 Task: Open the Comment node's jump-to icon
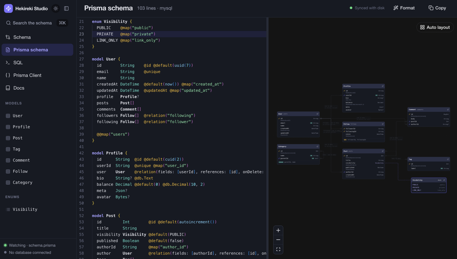coord(448,109)
